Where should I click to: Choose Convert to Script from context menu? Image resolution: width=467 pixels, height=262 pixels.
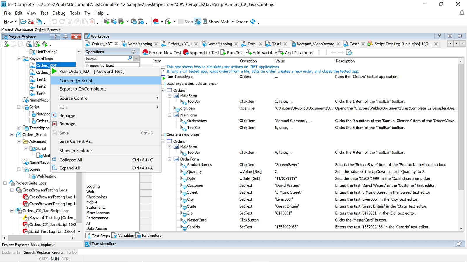106,81
